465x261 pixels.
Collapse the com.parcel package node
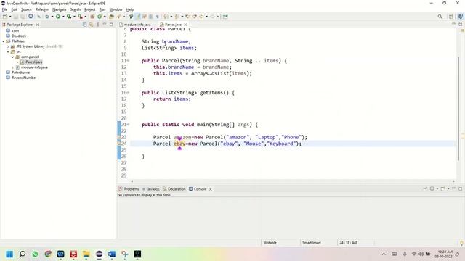pyautogui.click(x=13, y=57)
